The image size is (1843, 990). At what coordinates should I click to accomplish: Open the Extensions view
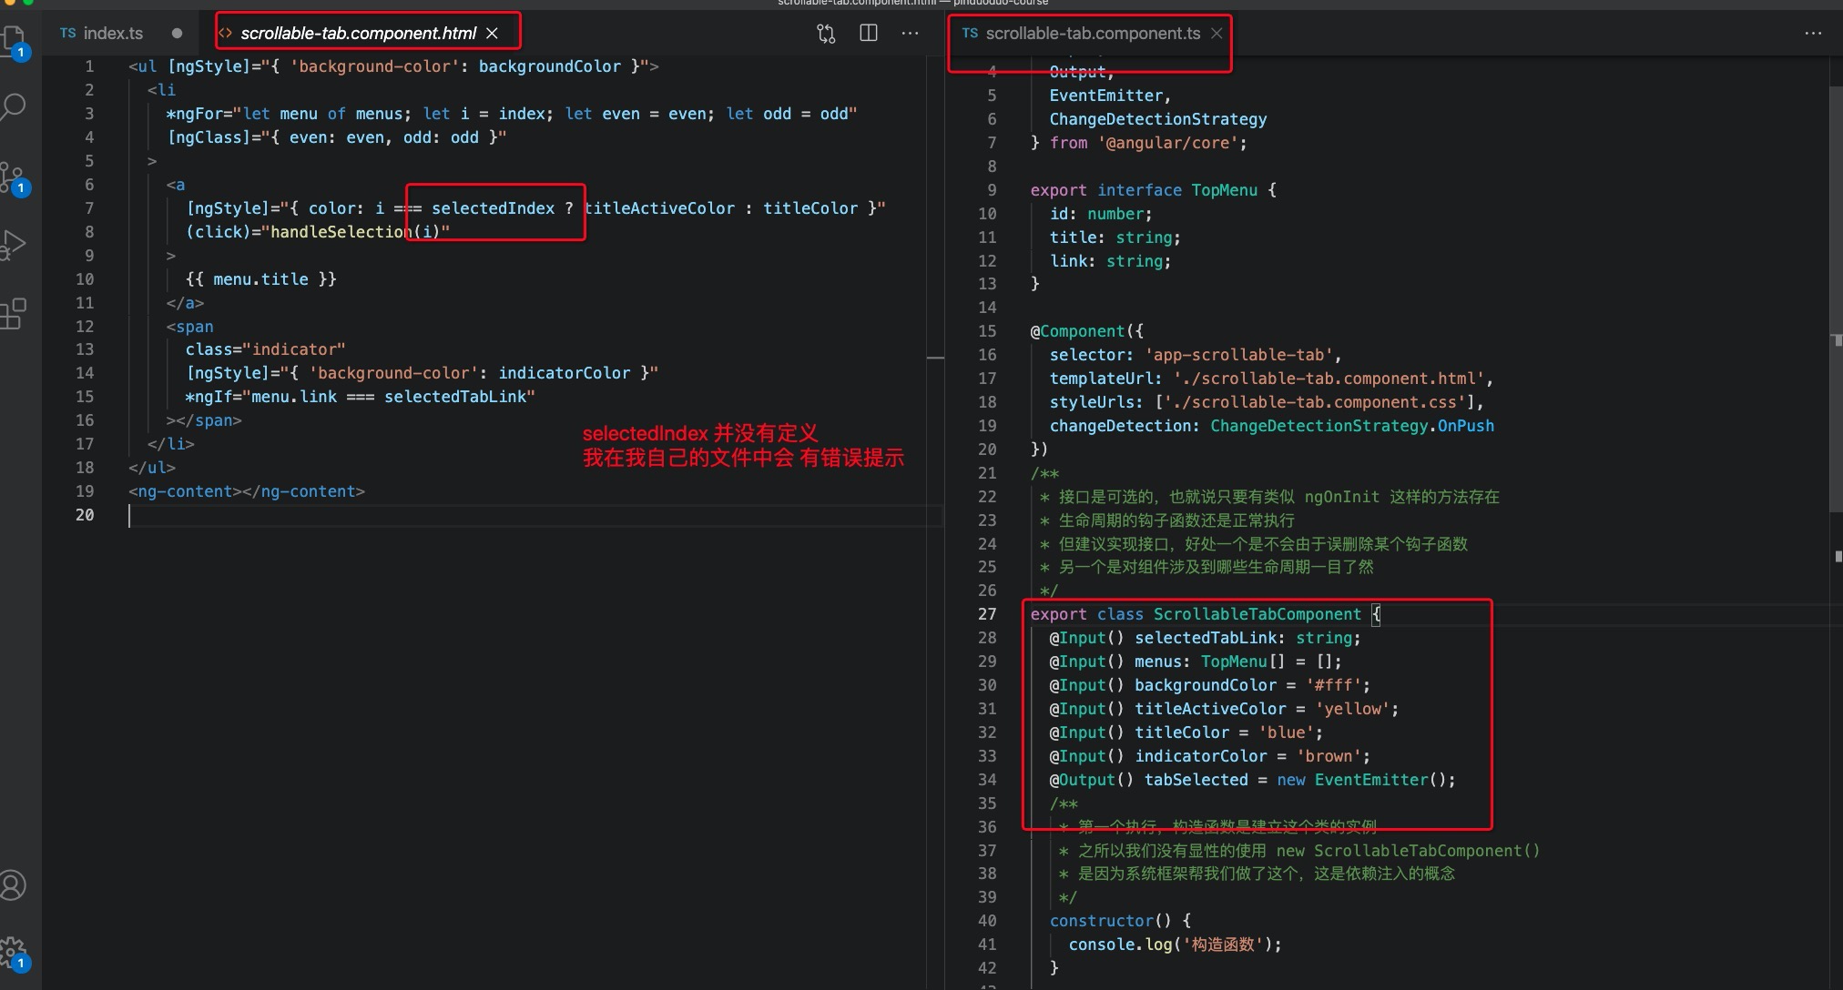(13, 314)
